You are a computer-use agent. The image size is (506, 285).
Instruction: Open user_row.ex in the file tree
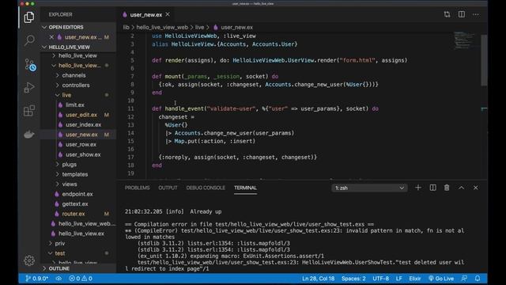point(81,144)
